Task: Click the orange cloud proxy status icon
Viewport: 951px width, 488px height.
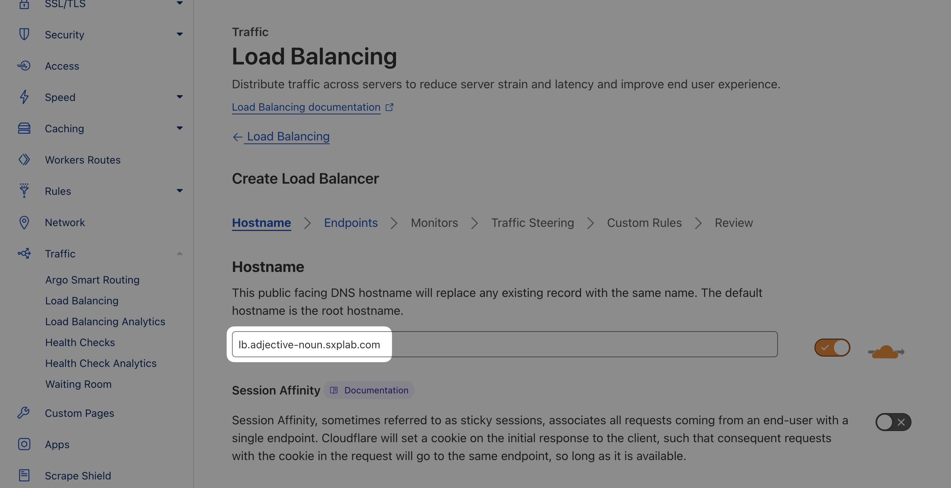Action: pos(886,352)
